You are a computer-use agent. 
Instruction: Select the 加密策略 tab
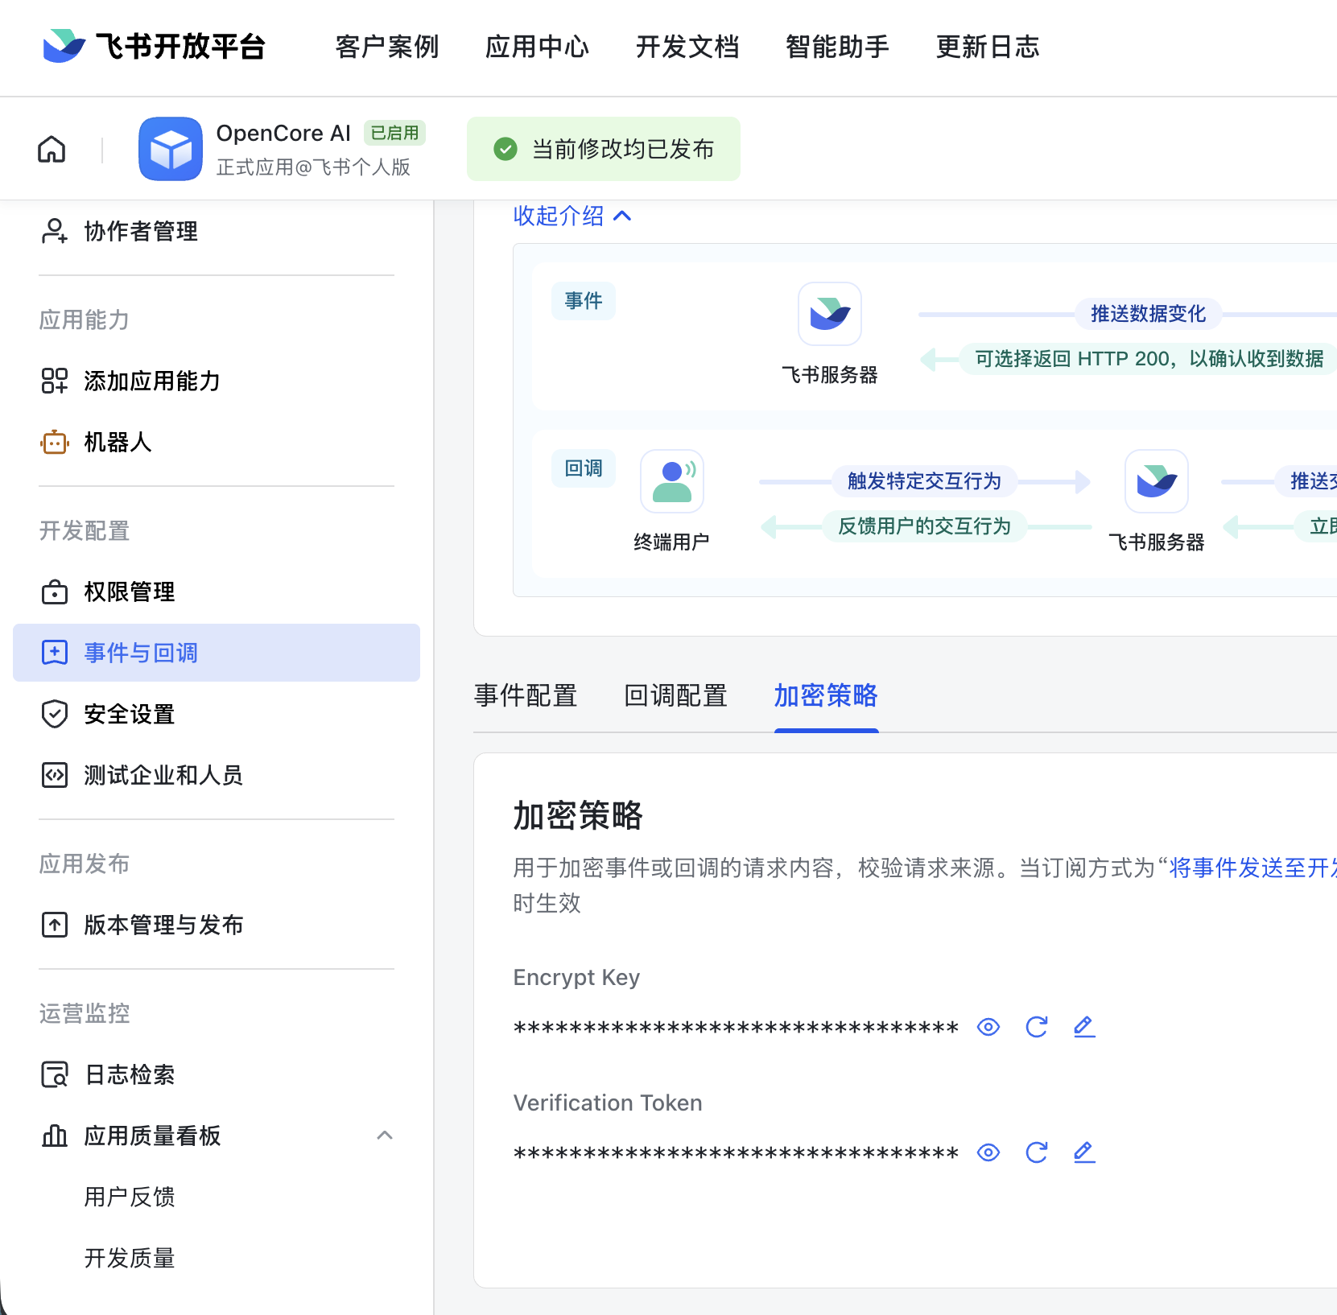[826, 695]
